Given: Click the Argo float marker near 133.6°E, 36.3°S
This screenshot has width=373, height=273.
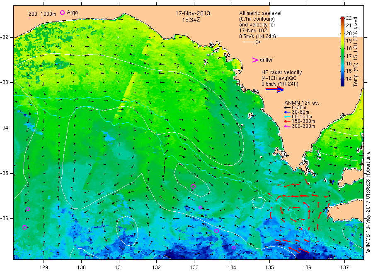Looking at the screenshot, I should [216, 231].
